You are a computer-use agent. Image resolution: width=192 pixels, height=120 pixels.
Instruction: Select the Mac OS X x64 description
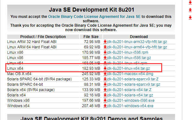tap(19, 74)
